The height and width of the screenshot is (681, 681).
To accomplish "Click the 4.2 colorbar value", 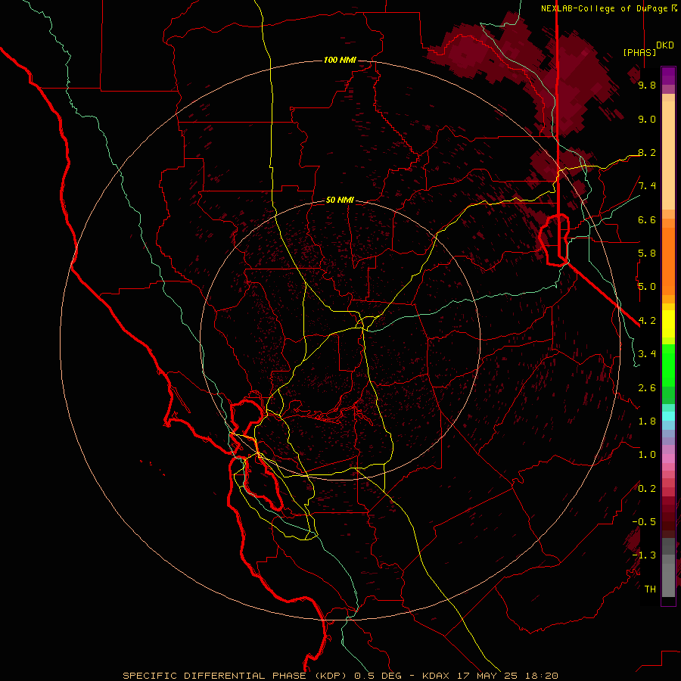I will click(647, 321).
